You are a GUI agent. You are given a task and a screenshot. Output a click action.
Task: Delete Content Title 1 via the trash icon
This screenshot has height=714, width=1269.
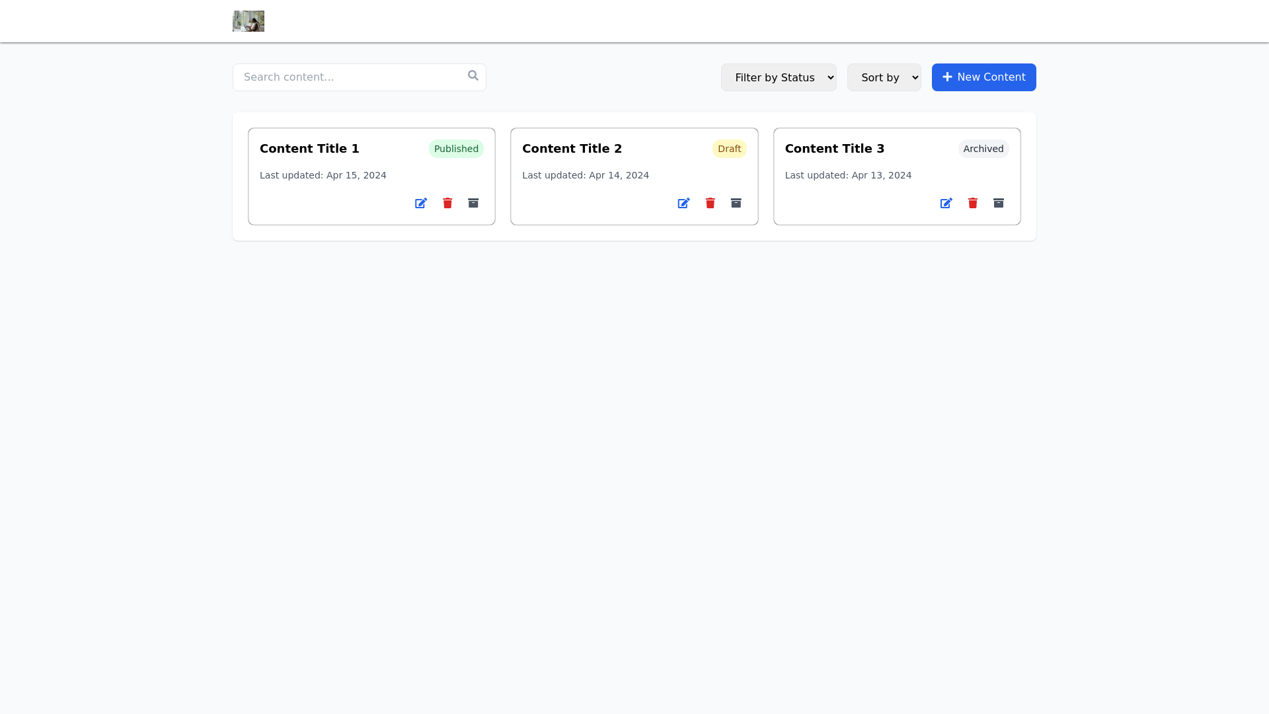point(447,203)
